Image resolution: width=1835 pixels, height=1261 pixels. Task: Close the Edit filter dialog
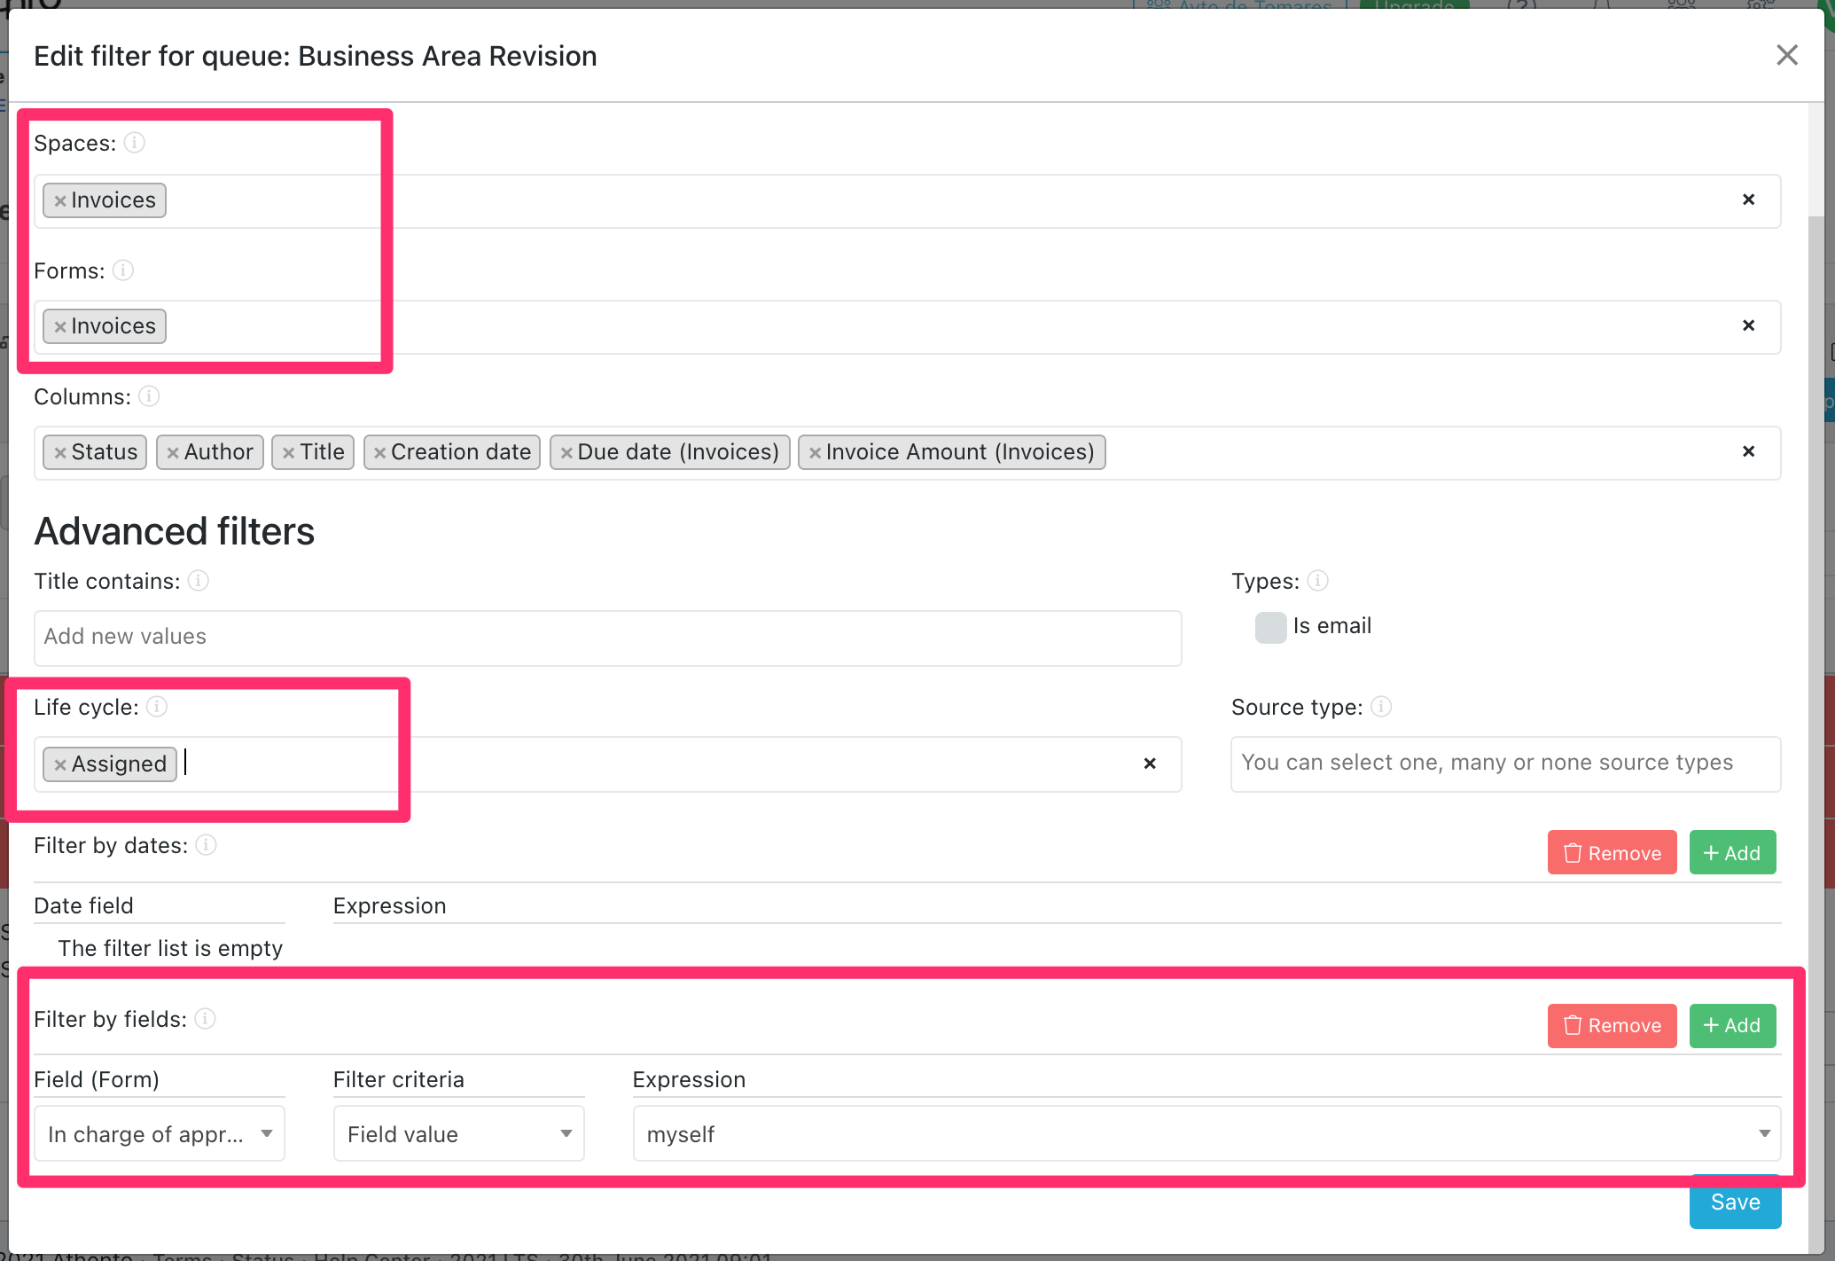tap(1787, 55)
